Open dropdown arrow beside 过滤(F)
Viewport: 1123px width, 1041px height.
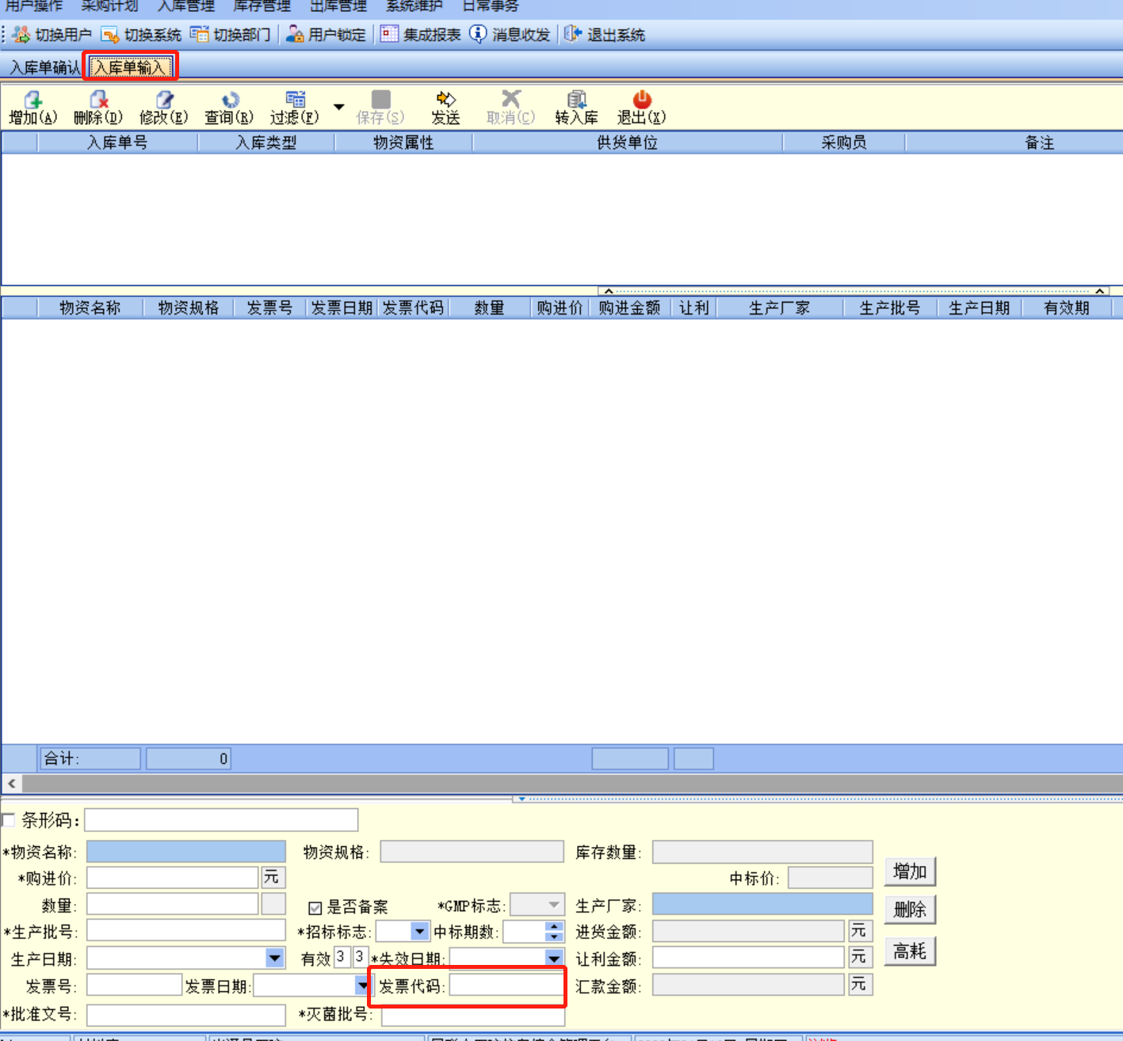point(339,107)
